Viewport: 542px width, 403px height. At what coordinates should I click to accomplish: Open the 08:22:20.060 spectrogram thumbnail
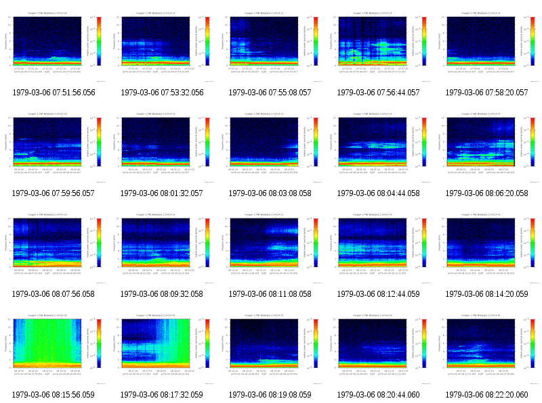pyautogui.click(x=487, y=349)
